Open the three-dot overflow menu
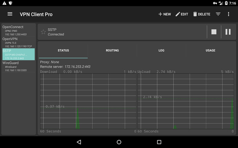Image resolution: width=238 pixels, height=148 pixels. click(x=228, y=14)
